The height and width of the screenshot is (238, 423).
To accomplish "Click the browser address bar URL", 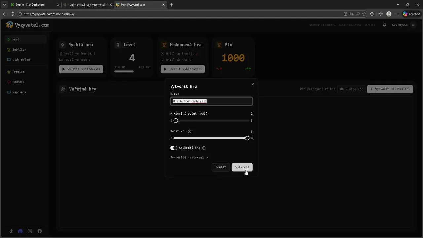I will click(x=49, y=14).
